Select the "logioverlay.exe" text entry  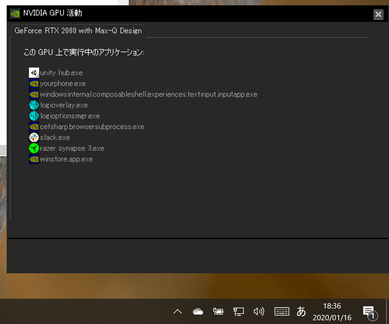[x=64, y=105]
